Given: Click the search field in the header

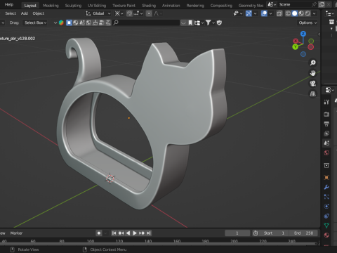Looking at the screenshot, I should coord(146,22).
